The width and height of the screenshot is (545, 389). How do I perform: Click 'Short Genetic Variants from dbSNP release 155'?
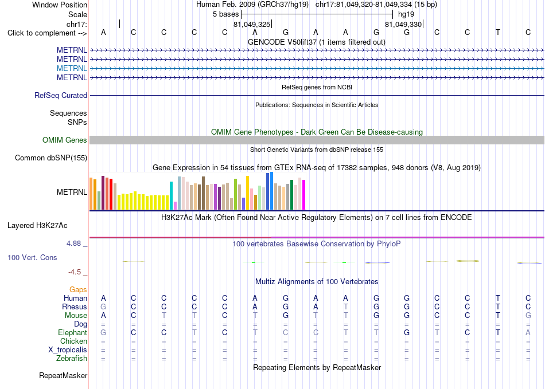pos(317,150)
